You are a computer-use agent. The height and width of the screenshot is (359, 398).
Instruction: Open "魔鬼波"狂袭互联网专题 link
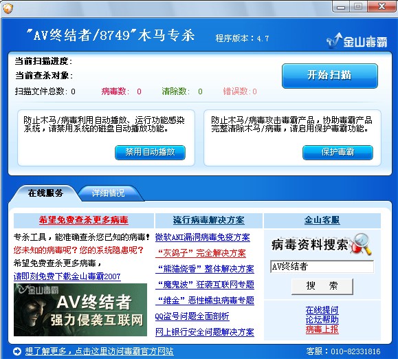pos(205,285)
